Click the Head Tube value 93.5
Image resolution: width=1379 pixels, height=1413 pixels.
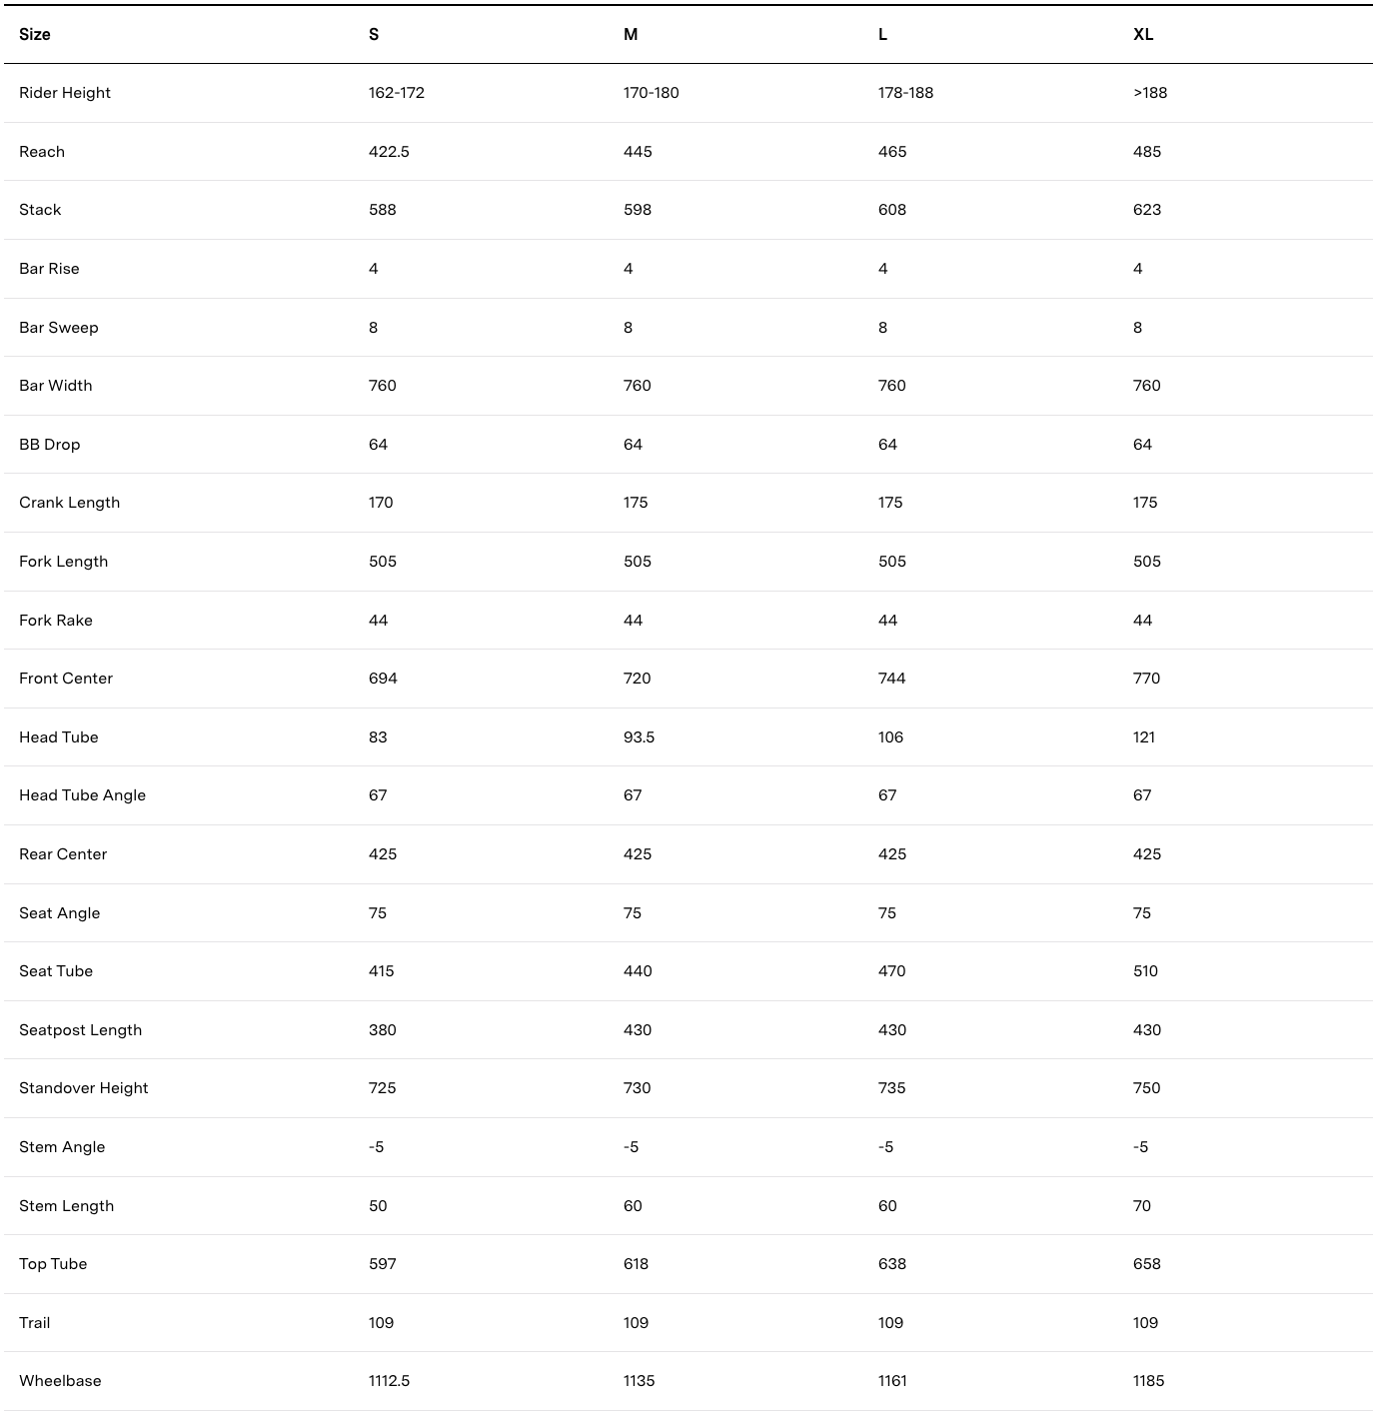coord(639,737)
